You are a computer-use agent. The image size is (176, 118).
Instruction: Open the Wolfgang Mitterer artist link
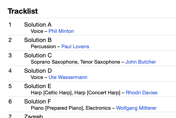click(x=136, y=108)
